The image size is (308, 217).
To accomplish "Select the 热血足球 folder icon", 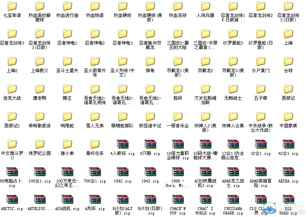I will click(178, 6).
